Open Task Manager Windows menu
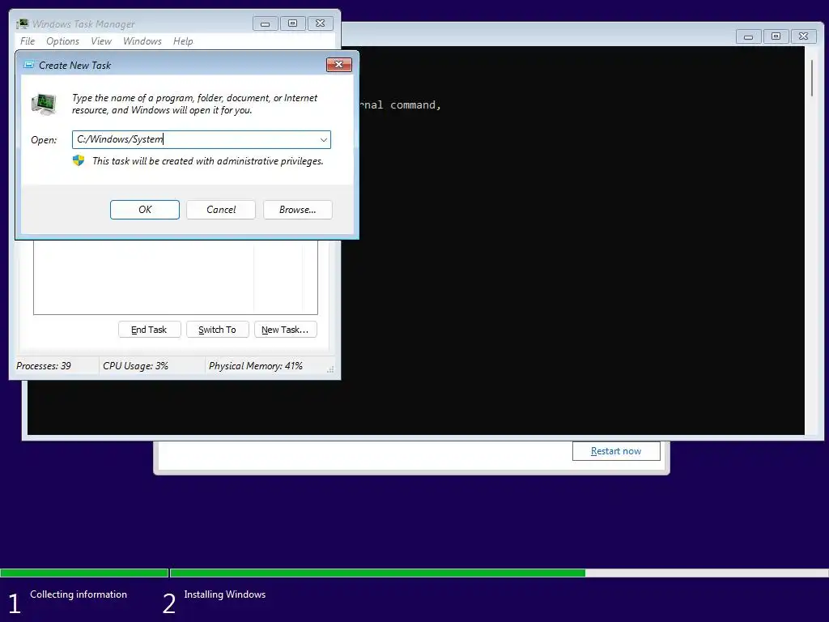Viewport: 829px width, 622px height. click(x=142, y=41)
